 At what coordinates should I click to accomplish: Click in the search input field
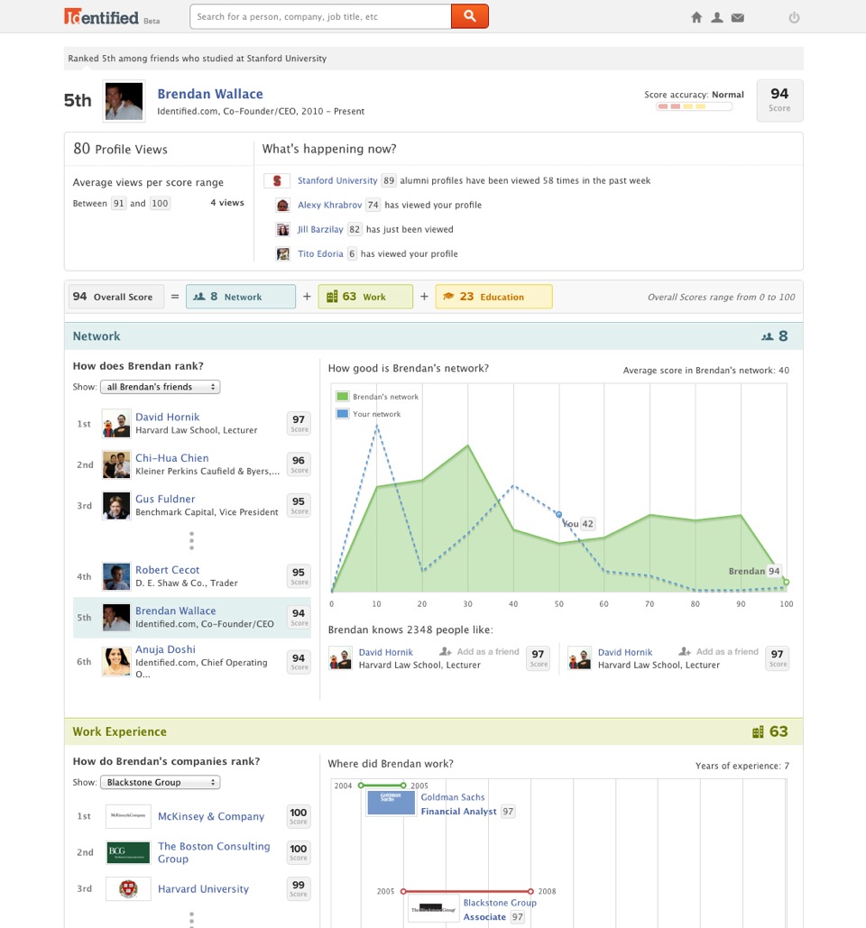coord(320,16)
